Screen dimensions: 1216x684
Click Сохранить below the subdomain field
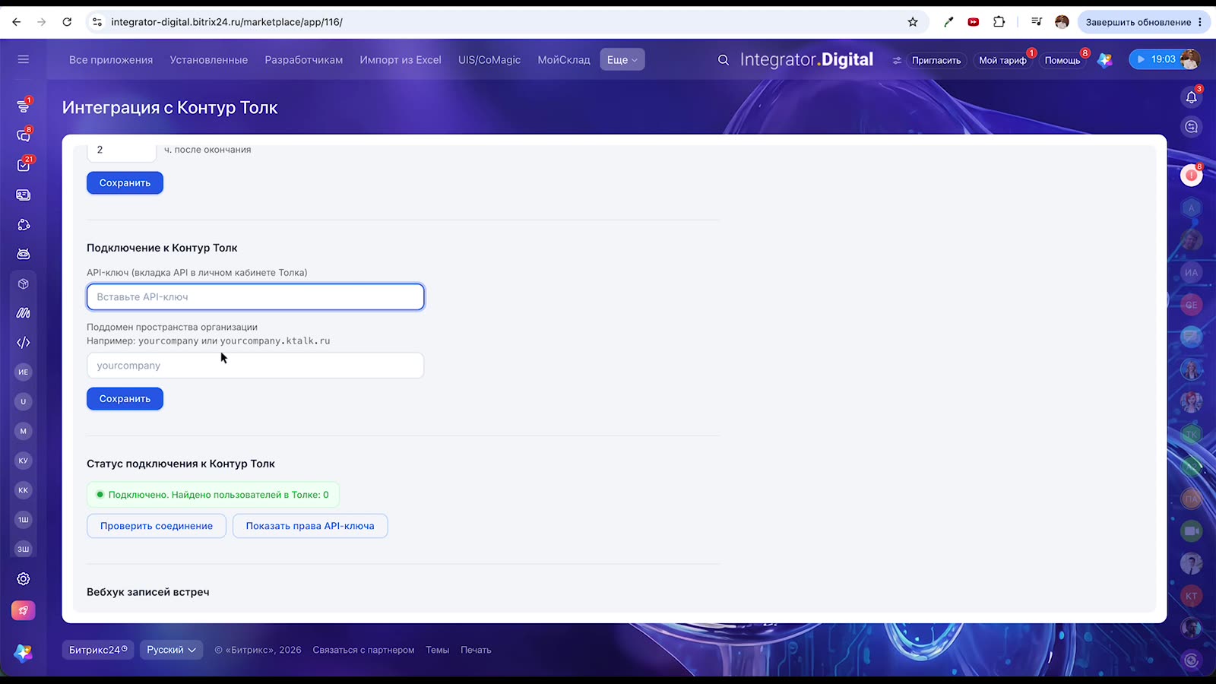(x=125, y=399)
